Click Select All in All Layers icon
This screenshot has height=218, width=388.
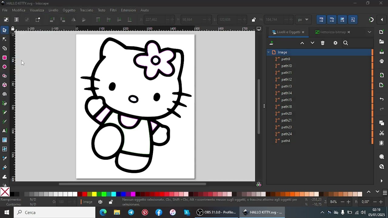(x=17, y=20)
